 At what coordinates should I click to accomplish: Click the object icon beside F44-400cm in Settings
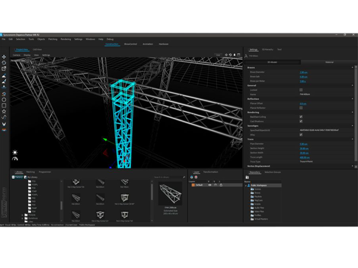(x=246, y=55)
